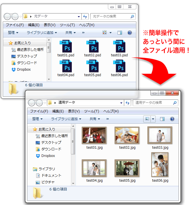Open 共有 dropdown in 適用データ window
The height and width of the screenshot is (205, 191).
[95, 119]
